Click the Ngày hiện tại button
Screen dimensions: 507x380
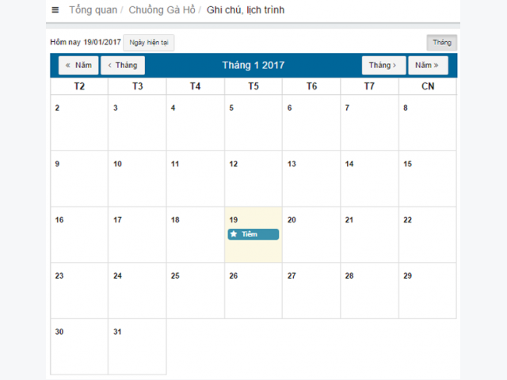click(x=149, y=43)
